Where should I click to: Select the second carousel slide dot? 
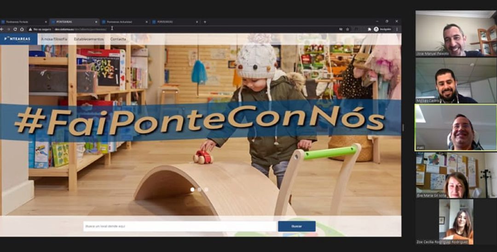click(199, 189)
